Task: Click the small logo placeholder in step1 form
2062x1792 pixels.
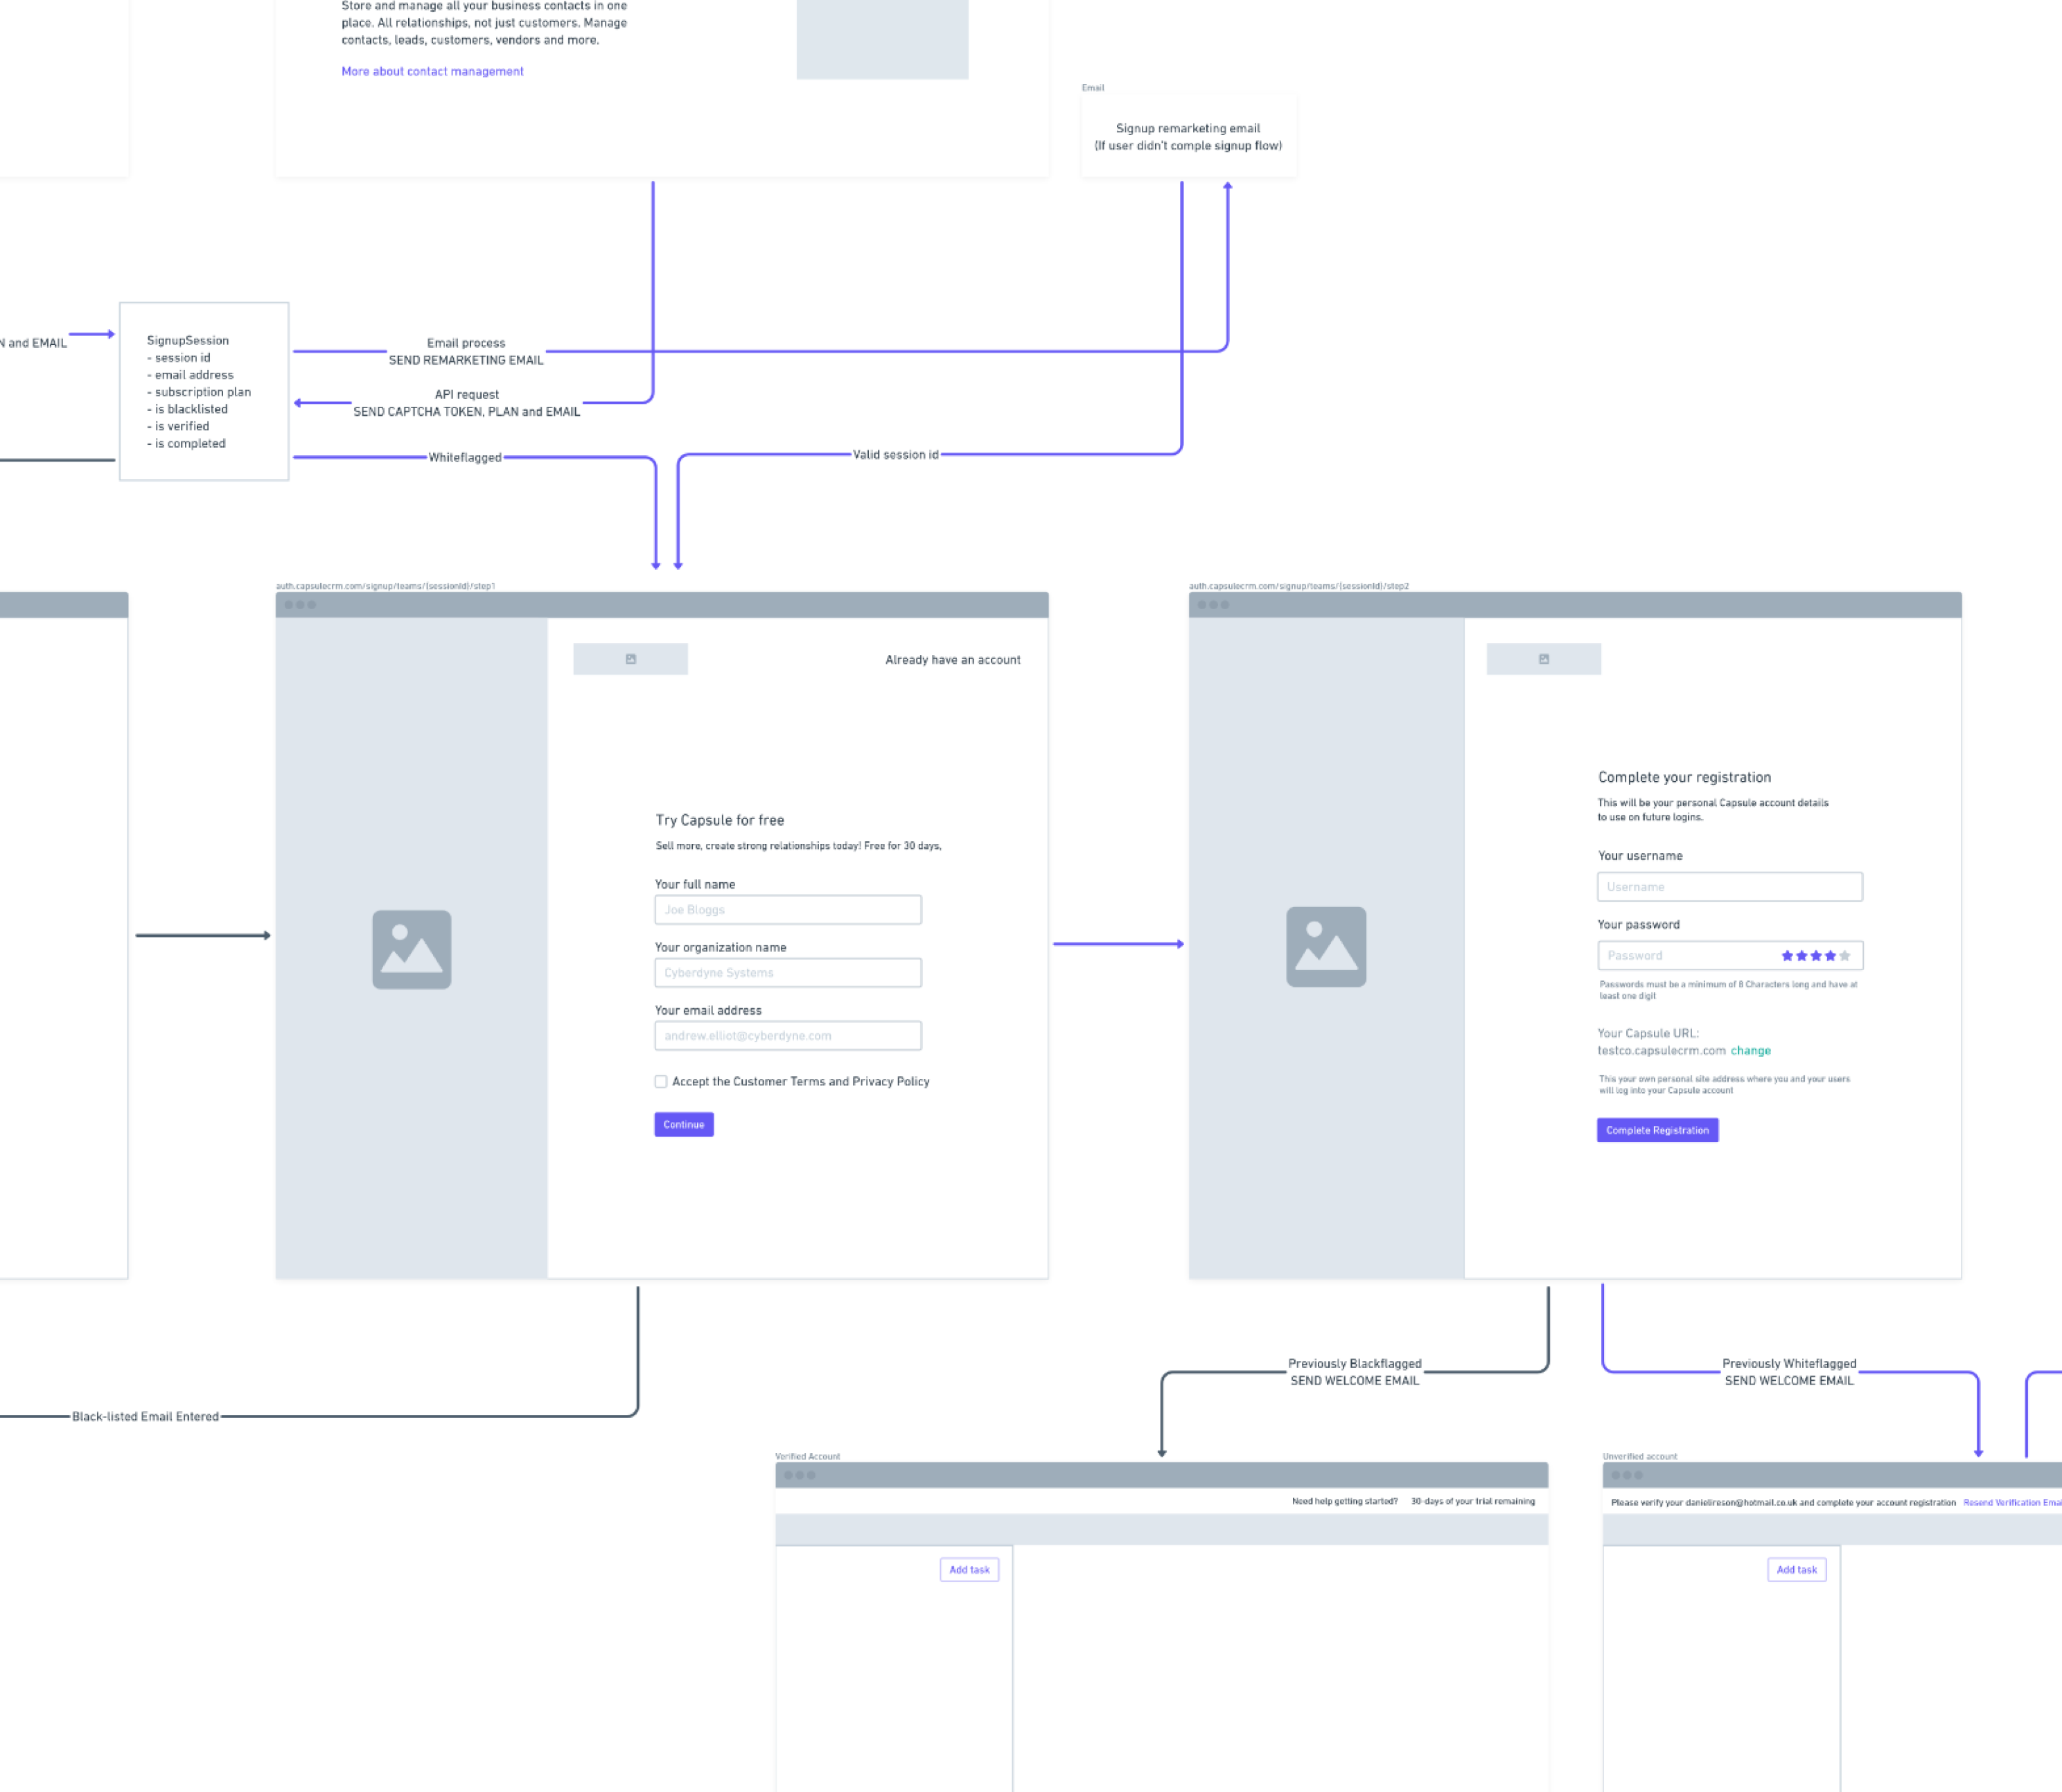Action: coord(630,659)
